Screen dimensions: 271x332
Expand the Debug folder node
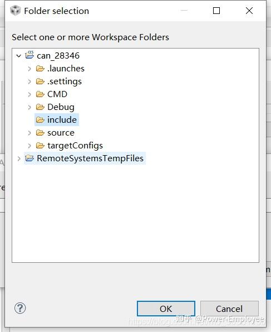[x=29, y=107]
